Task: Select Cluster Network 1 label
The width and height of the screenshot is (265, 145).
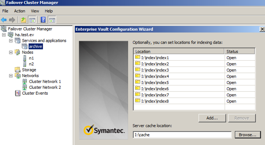Action: [45, 81]
